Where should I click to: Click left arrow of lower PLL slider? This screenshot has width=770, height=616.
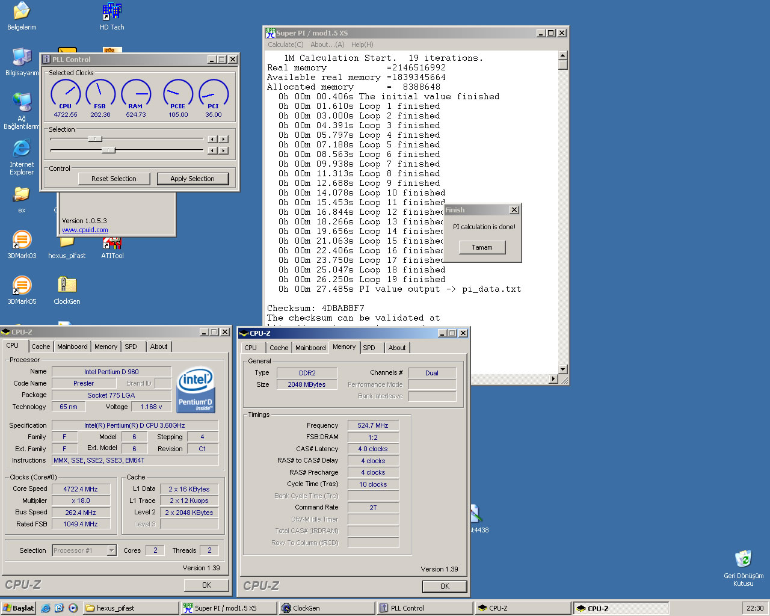(x=212, y=150)
